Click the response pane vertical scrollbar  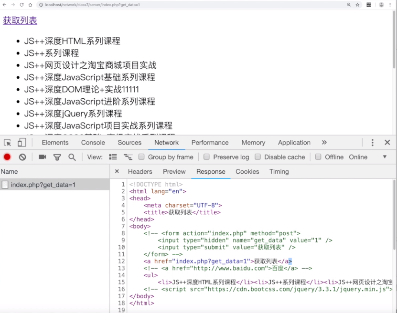click(x=395, y=215)
